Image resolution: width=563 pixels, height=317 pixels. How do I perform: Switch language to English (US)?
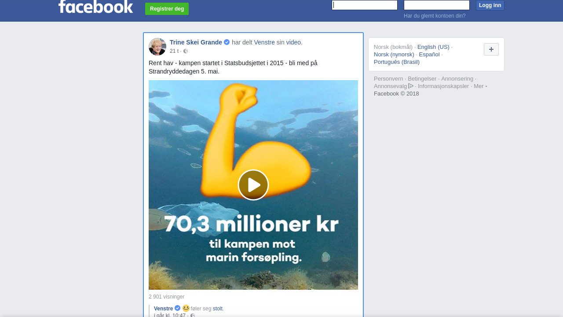click(x=433, y=47)
